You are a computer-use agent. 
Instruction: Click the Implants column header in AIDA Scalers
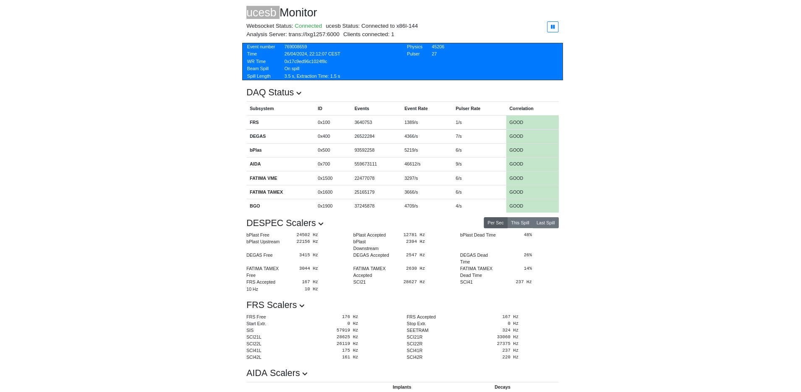point(402,387)
